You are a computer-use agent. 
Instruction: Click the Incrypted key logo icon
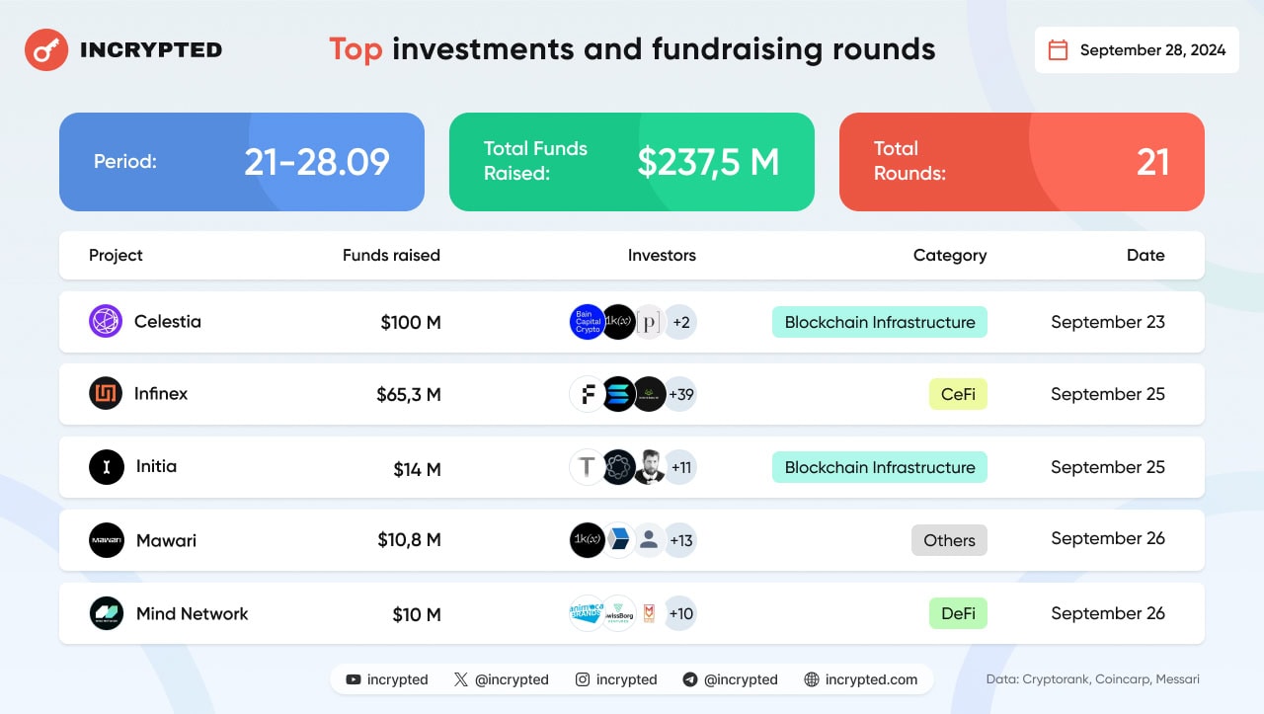tap(45, 49)
